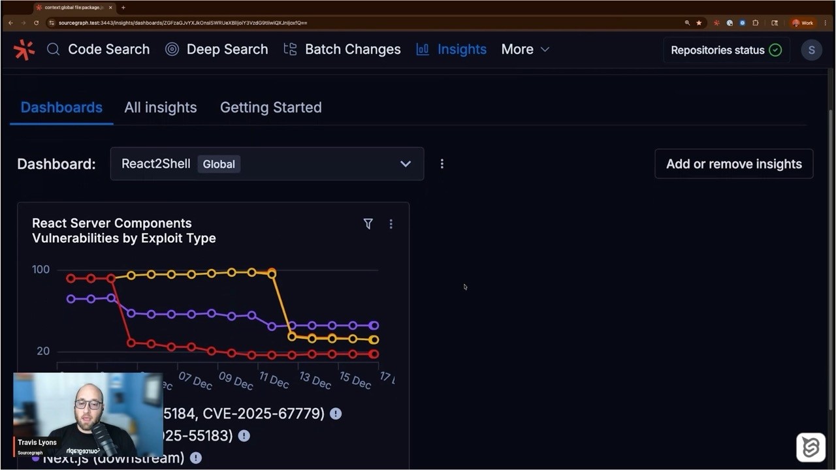The height and width of the screenshot is (470, 836).
Task: Click the Sourcegraph watermark icon bottom right
Action: [811, 447]
